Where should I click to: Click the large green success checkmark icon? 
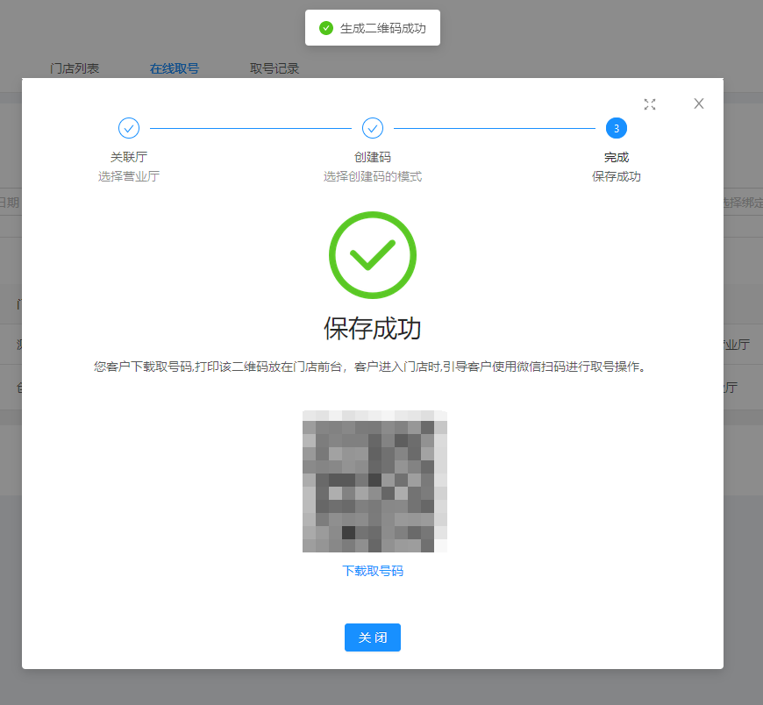pyautogui.click(x=373, y=255)
